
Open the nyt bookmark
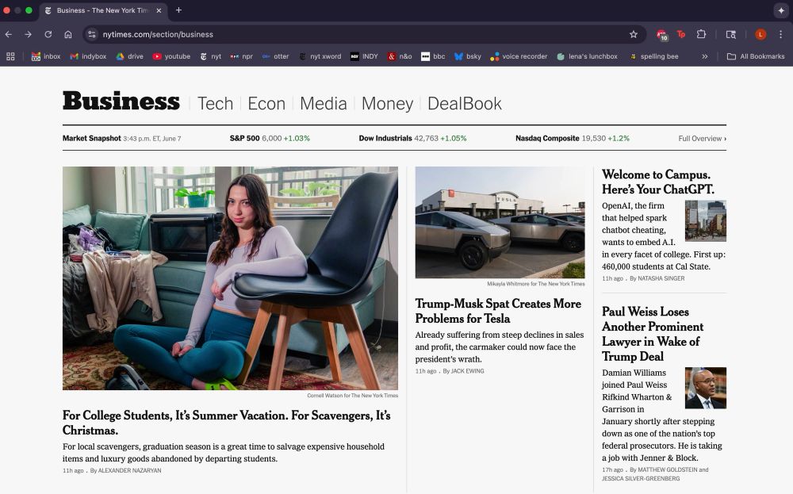210,56
